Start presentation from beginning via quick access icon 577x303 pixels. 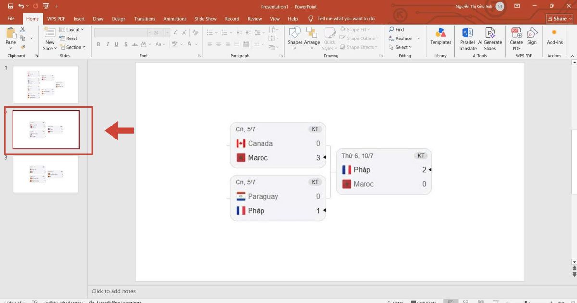coord(46,6)
